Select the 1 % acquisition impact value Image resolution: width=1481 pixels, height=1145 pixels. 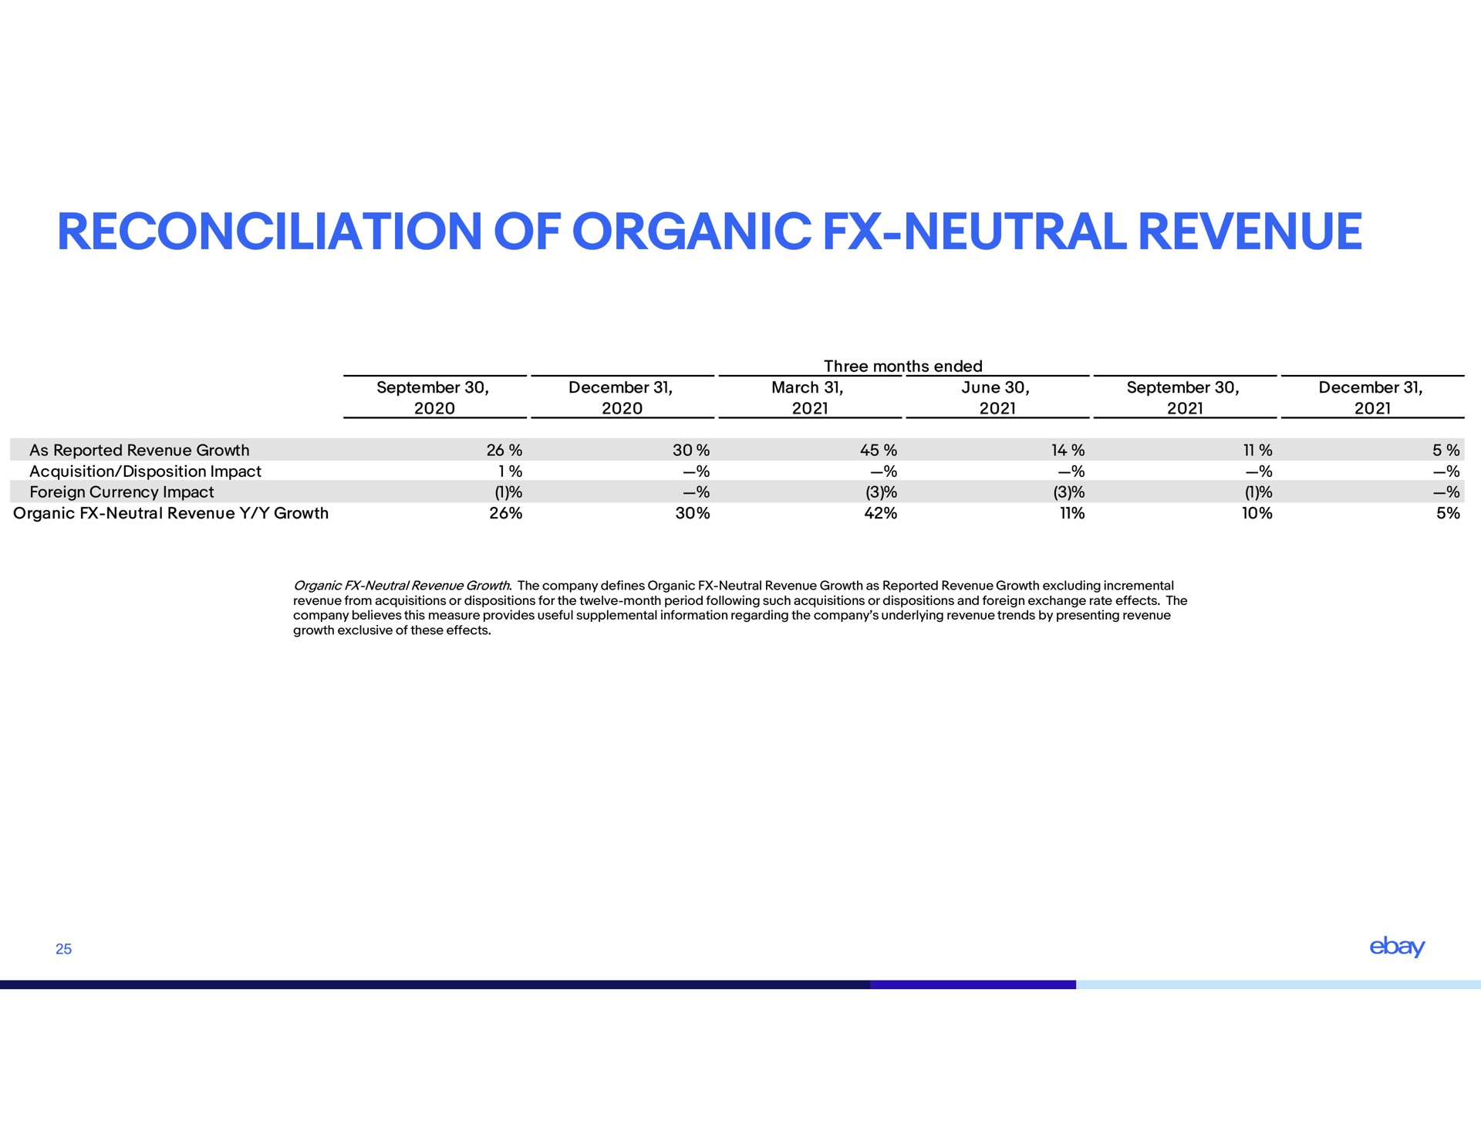pyautogui.click(x=510, y=471)
